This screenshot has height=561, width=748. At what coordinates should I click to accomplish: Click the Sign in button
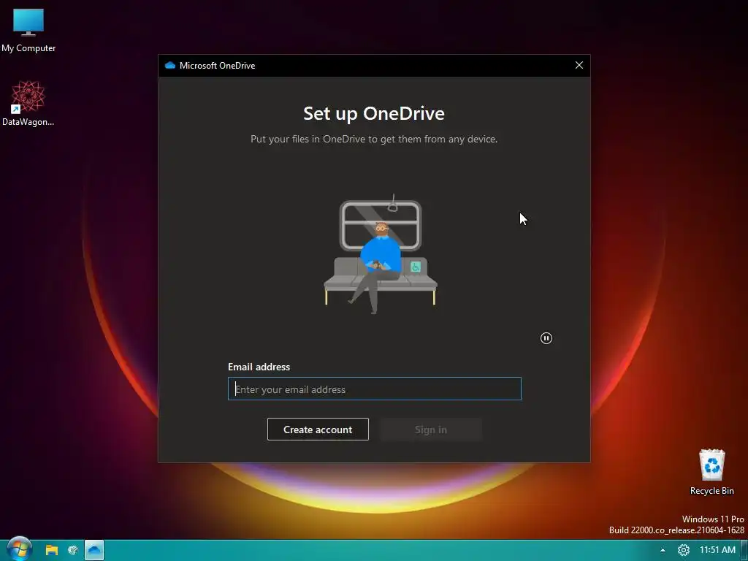431,430
